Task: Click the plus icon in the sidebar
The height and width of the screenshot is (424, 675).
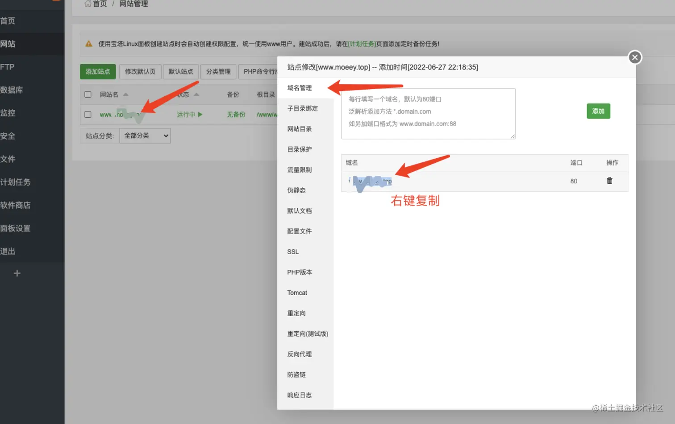Action: coord(17,273)
